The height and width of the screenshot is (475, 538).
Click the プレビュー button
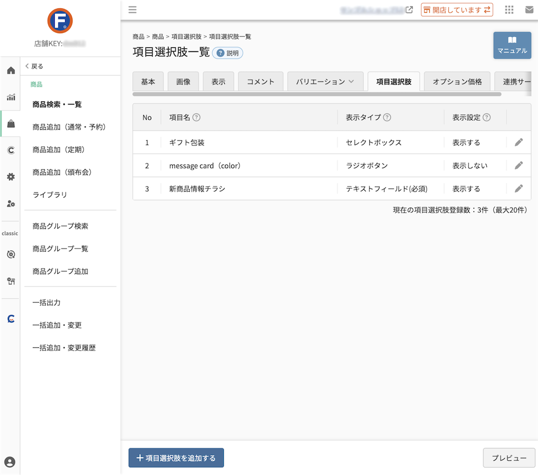click(x=509, y=458)
